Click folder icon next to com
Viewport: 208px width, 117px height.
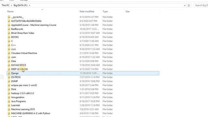coord(9,57)
